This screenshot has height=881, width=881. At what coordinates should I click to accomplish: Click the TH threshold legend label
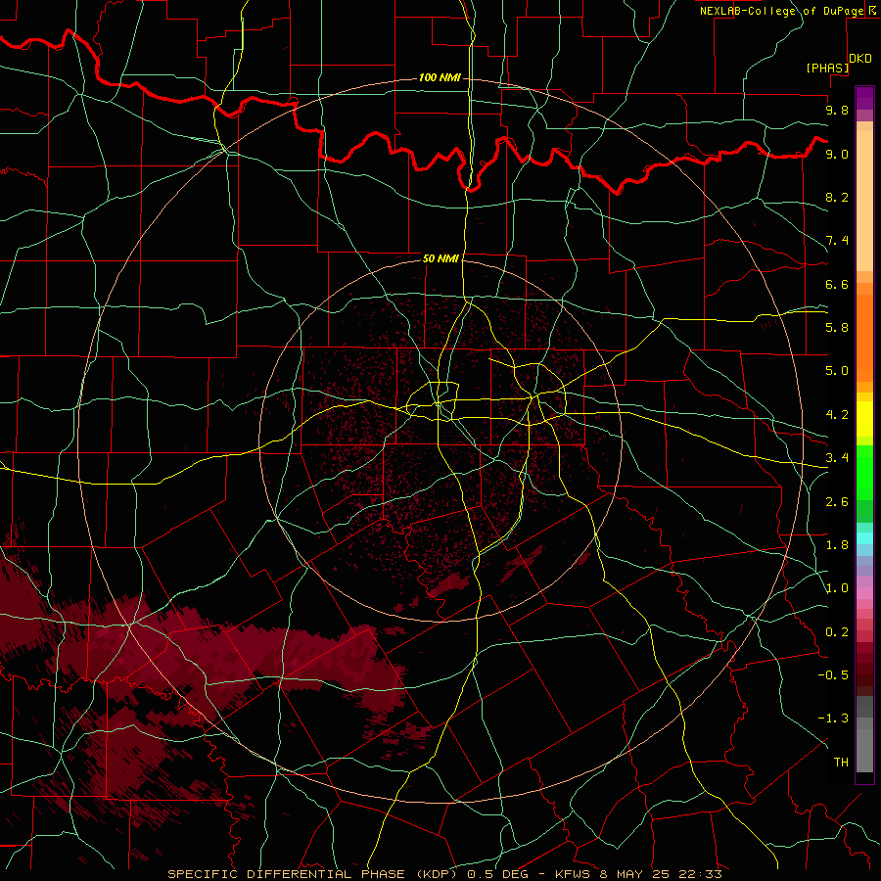[x=841, y=763]
